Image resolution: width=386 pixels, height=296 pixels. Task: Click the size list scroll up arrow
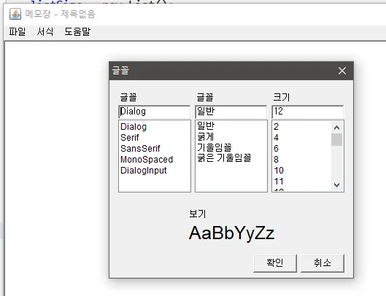point(336,128)
